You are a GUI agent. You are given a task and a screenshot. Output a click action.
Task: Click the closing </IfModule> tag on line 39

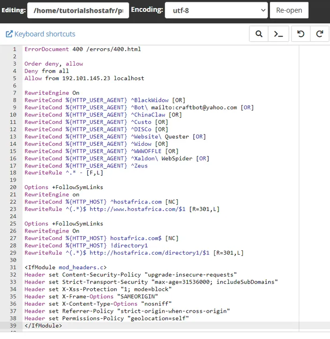pyautogui.click(x=43, y=326)
